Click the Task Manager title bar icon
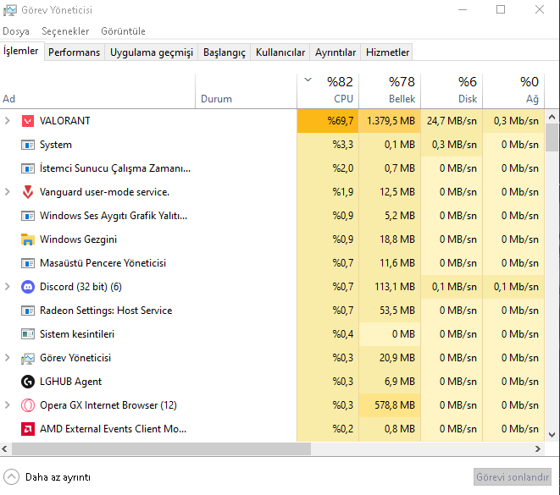The image size is (560, 495). click(x=9, y=10)
